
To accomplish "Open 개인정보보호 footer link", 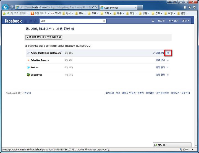I will (163, 93).
